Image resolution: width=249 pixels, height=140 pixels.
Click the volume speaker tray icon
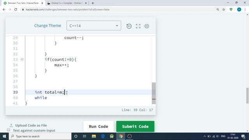[217, 136]
